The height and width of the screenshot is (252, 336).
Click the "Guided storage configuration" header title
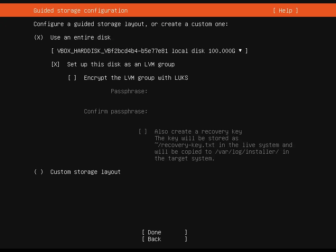click(x=81, y=10)
